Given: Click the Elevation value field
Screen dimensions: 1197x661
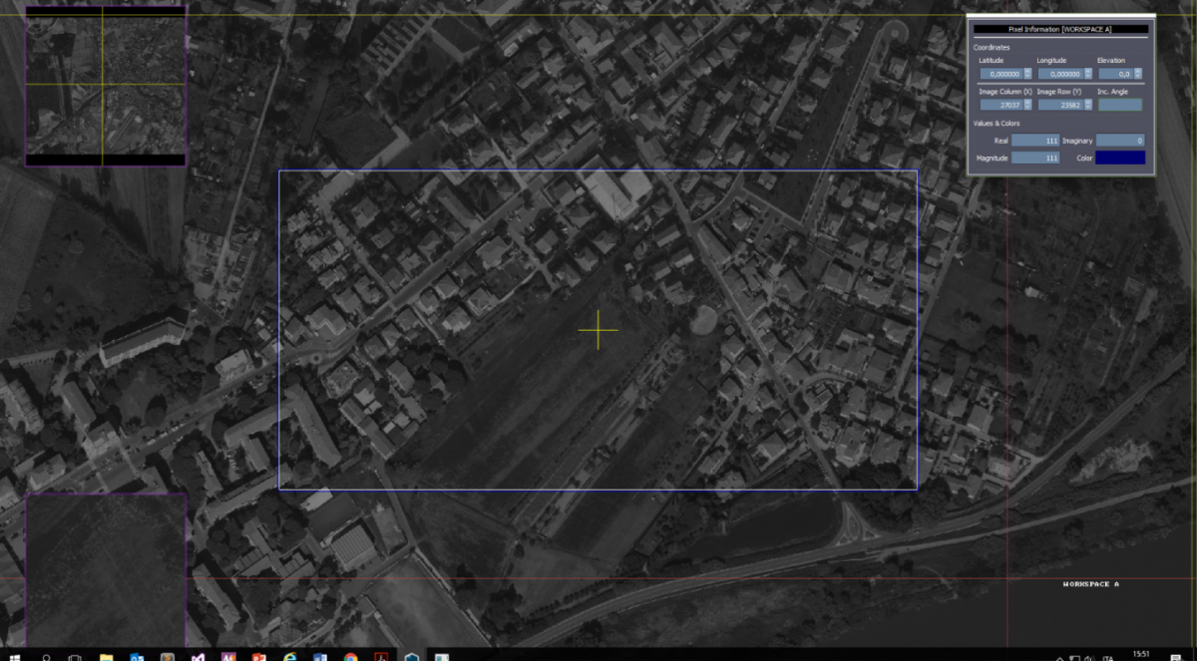Looking at the screenshot, I should click(x=1115, y=74).
